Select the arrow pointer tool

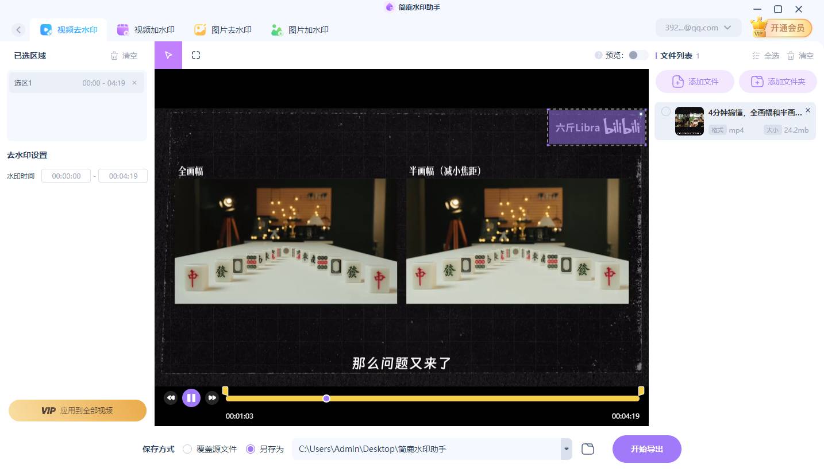(x=168, y=55)
